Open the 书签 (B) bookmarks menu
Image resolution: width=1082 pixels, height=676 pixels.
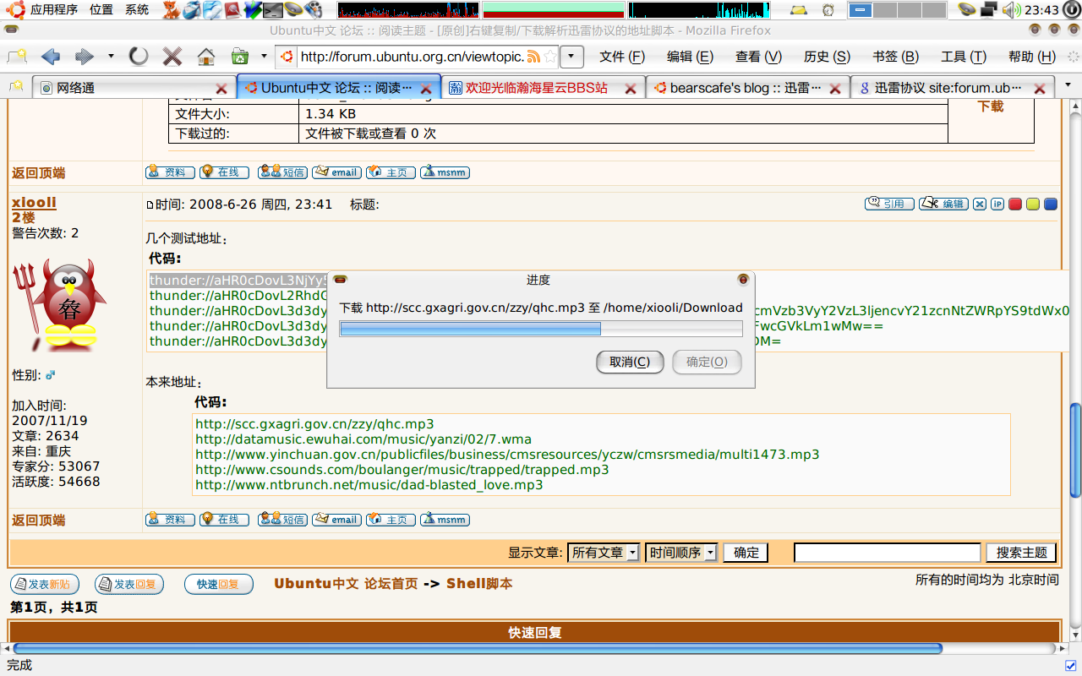[895, 57]
